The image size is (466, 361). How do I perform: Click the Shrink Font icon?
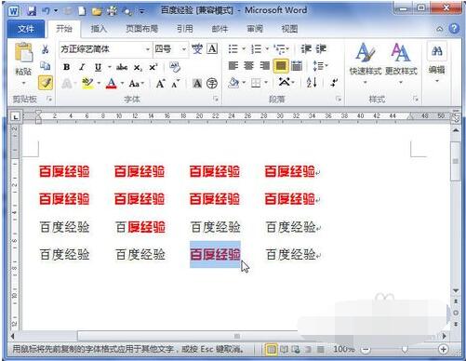click(176, 84)
